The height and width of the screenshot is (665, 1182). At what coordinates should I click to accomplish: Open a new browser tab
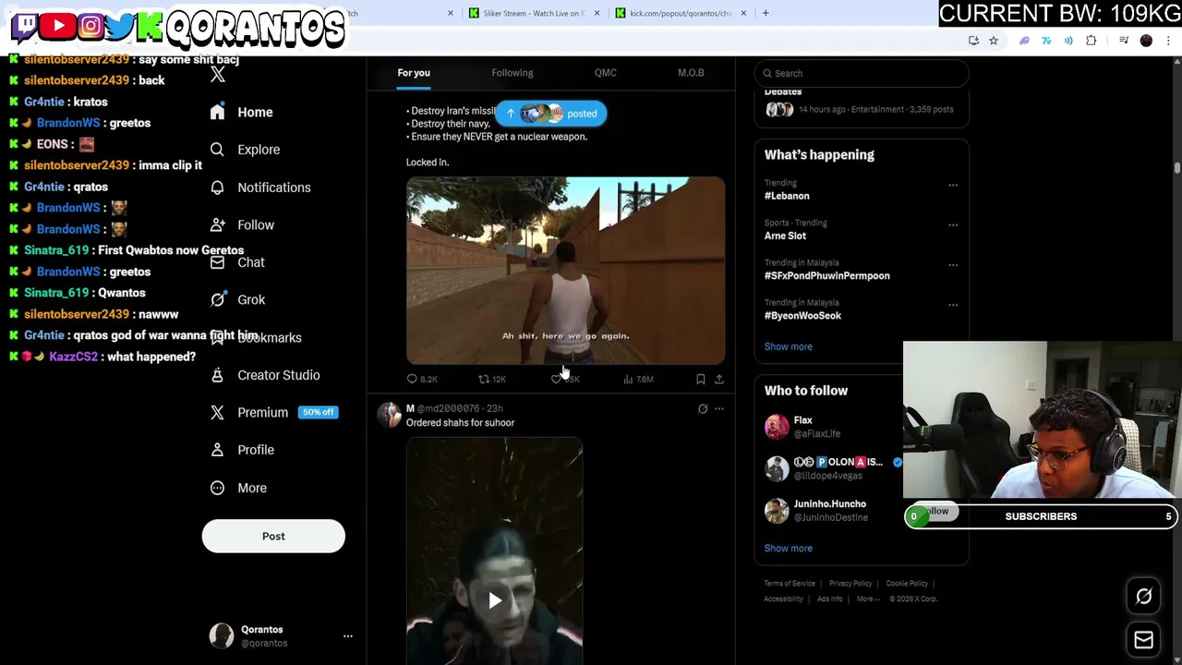(x=766, y=13)
